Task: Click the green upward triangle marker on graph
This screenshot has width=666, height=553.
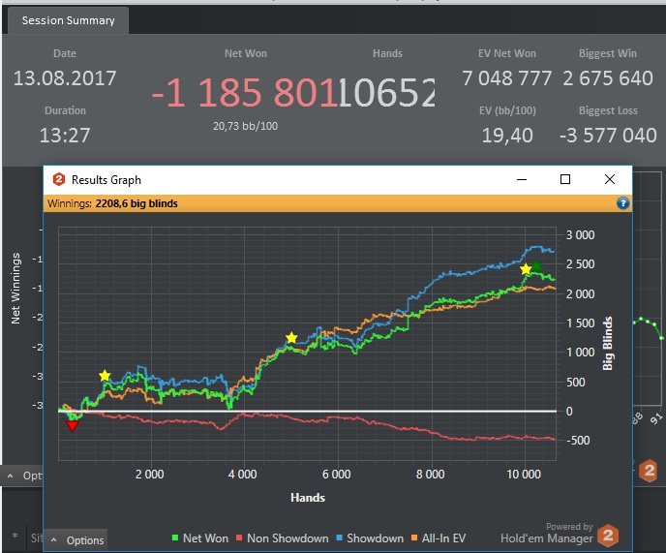Action: (536, 266)
